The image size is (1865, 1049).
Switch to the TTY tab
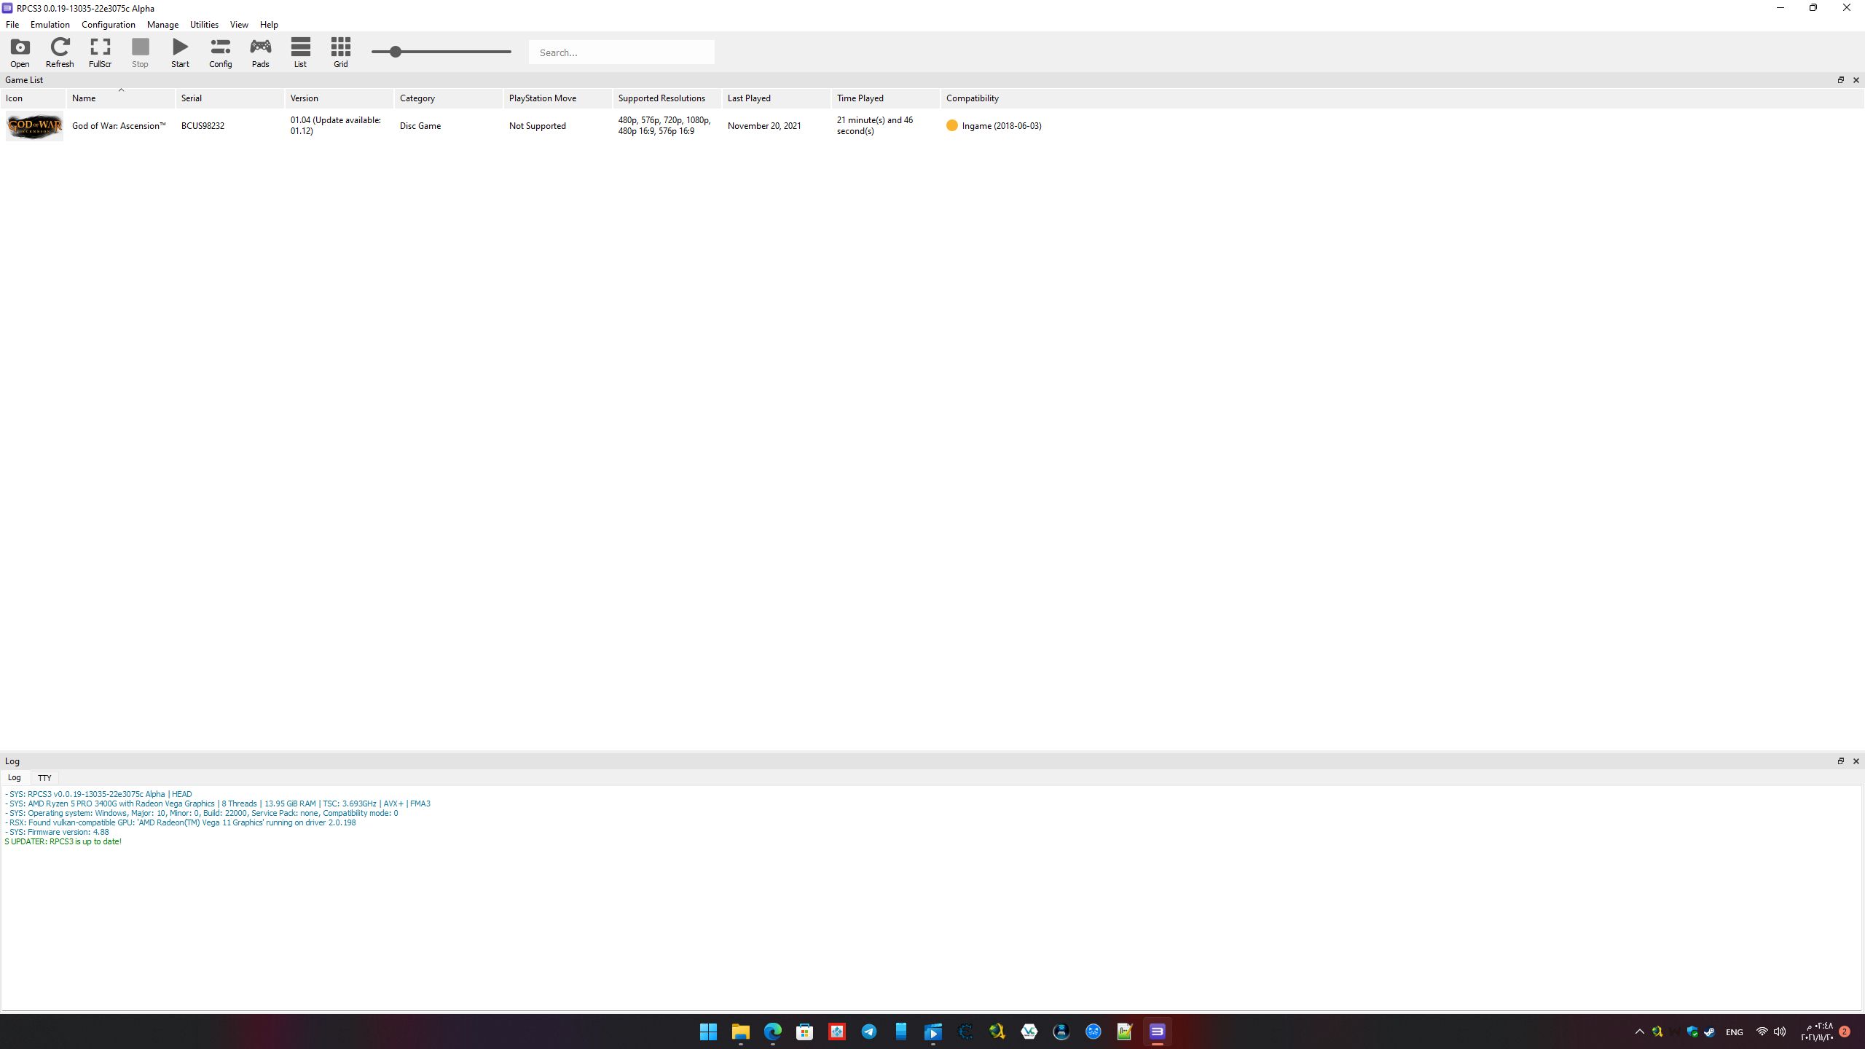[44, 777]
